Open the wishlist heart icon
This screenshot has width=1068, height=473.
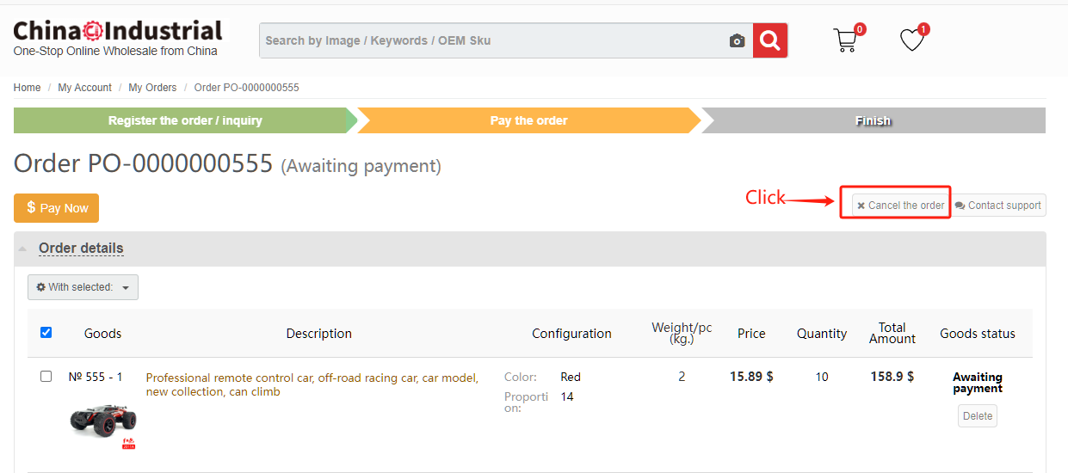coord(912,40)
